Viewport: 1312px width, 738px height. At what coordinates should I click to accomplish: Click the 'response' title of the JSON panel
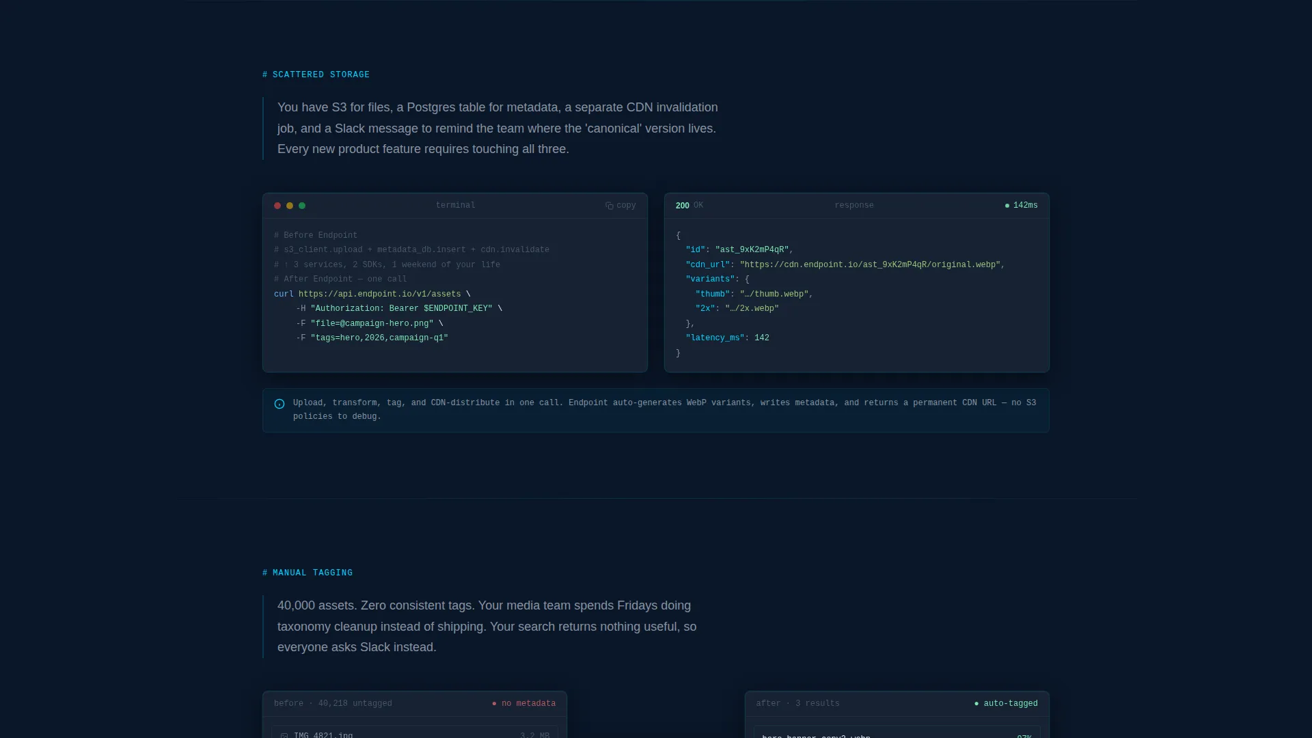point(854,206)
